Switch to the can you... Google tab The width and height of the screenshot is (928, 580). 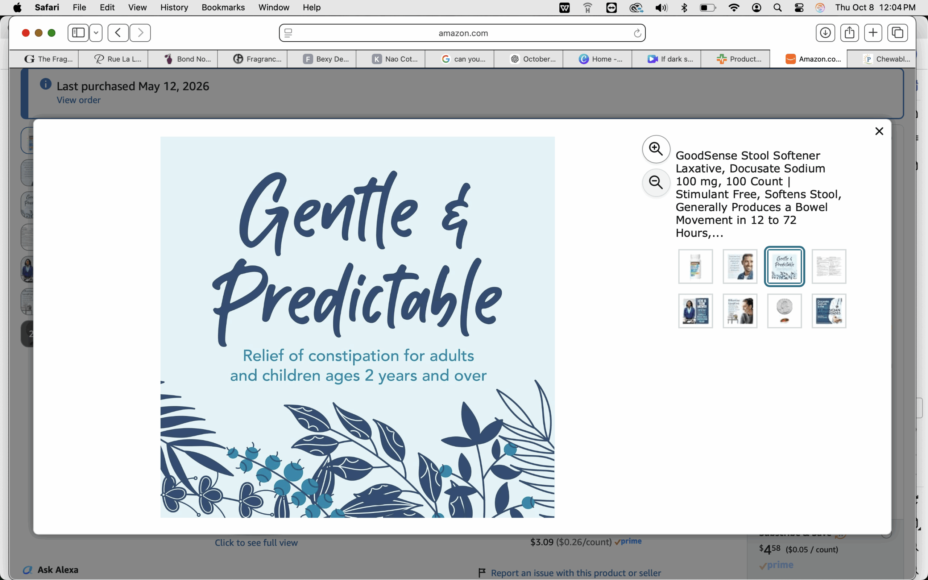(459, 59)
